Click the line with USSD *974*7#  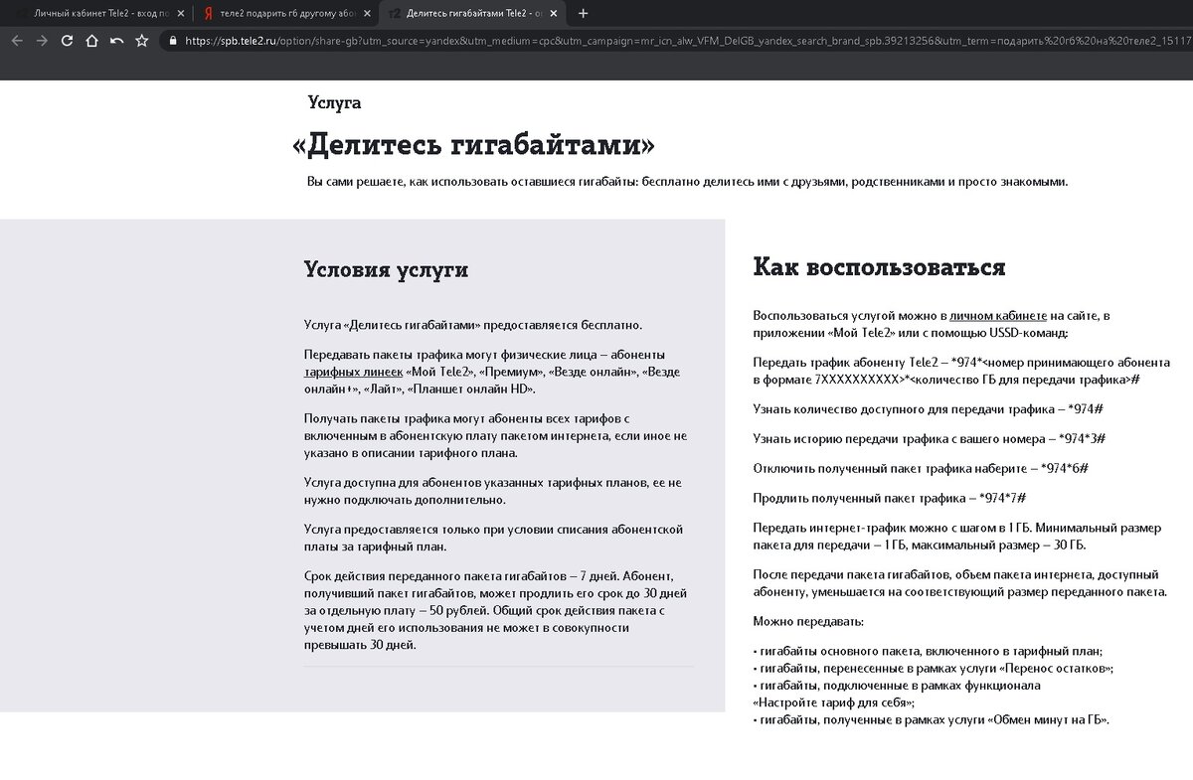click(x=889, y=497)
